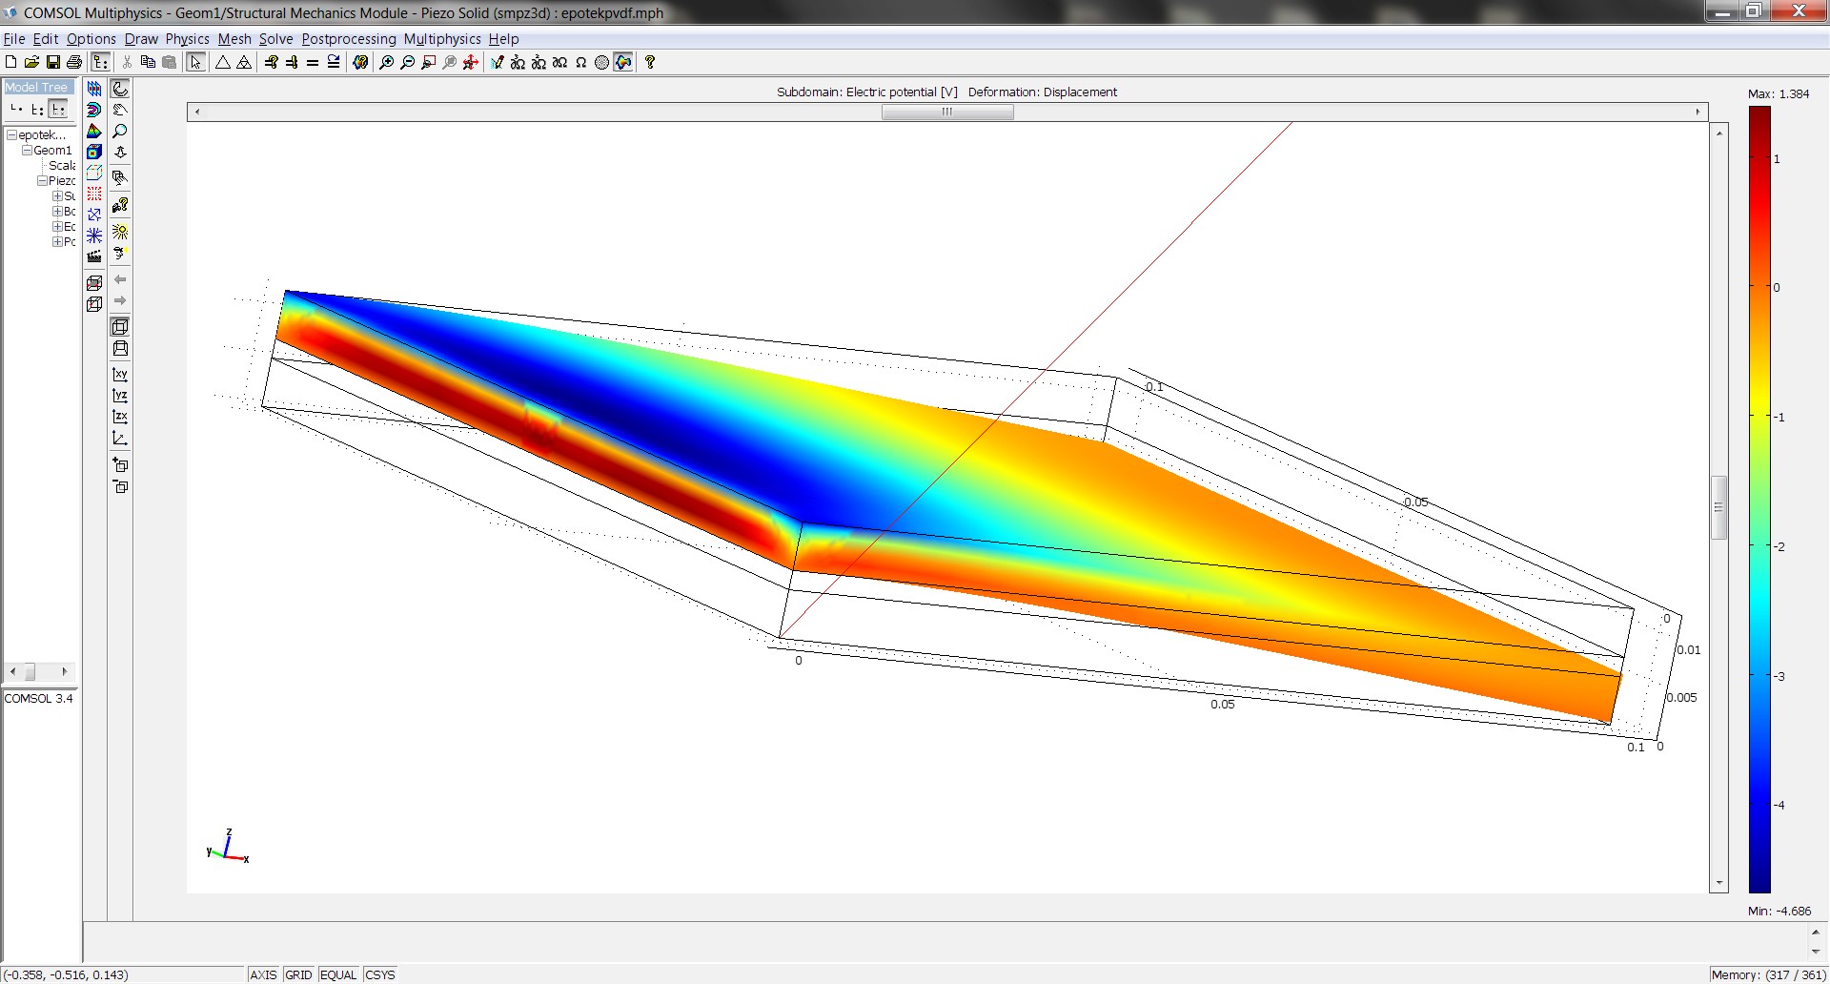
Task: Open the File menu
Action: click(x=14, y=39)
